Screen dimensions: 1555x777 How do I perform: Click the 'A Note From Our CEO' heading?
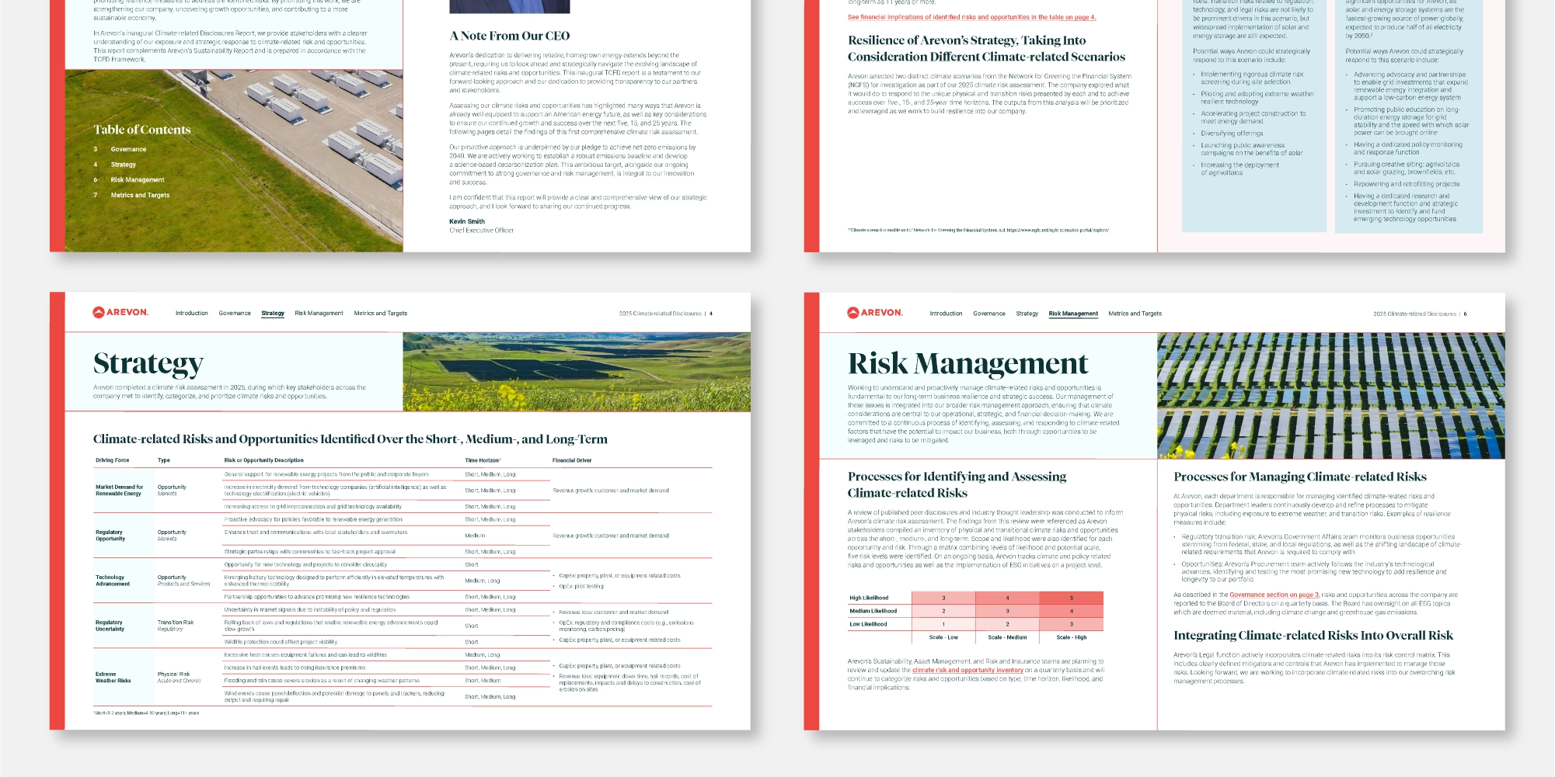tap(510, 36)
